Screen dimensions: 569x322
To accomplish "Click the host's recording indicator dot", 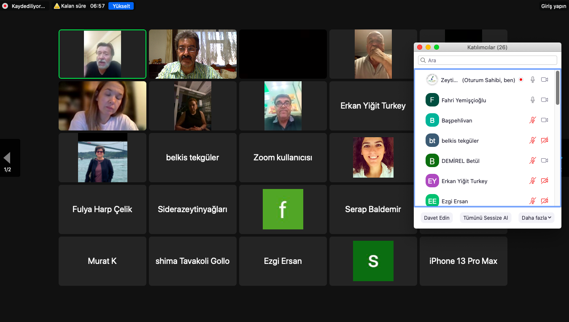I will [521, 80].
